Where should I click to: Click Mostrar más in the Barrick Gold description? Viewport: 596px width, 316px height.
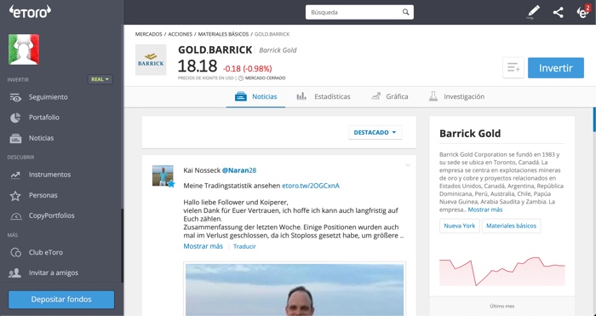tap(485, 210)
